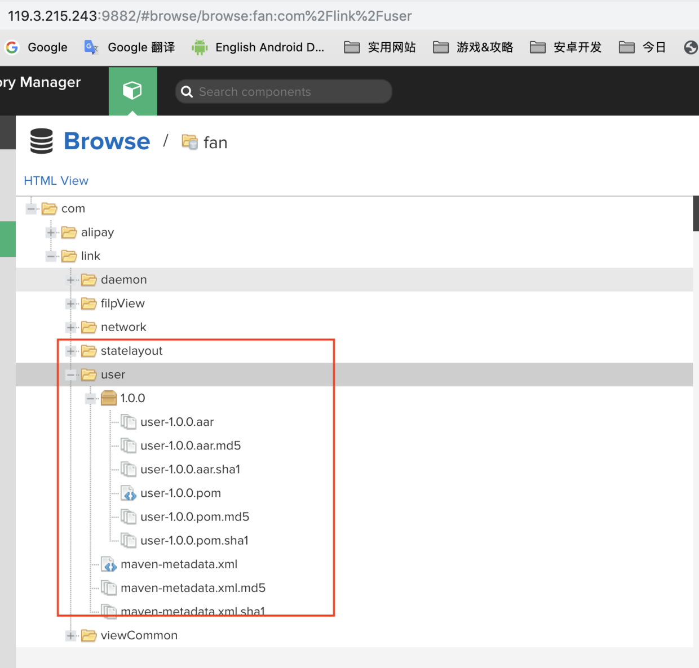Viewport: 699px width, 668px height.
Task: Click the user-1.0.0.aar.sha1 file icon
Action: pos(129,469)
